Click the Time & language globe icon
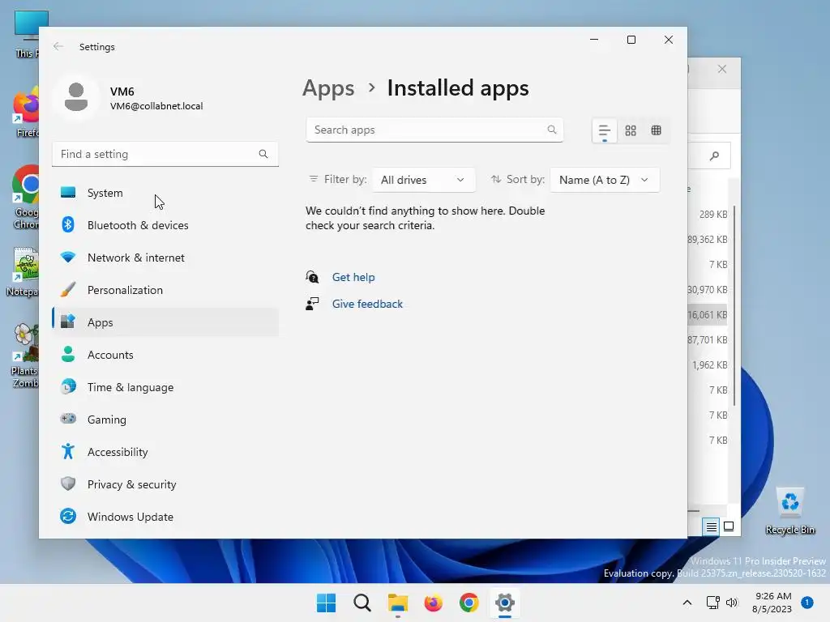The width and height of the screenshot is (830, 622). 68,386
